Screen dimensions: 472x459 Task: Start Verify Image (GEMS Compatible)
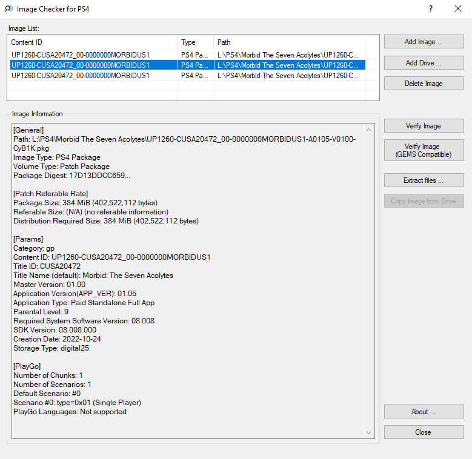(x=424, y=150)
